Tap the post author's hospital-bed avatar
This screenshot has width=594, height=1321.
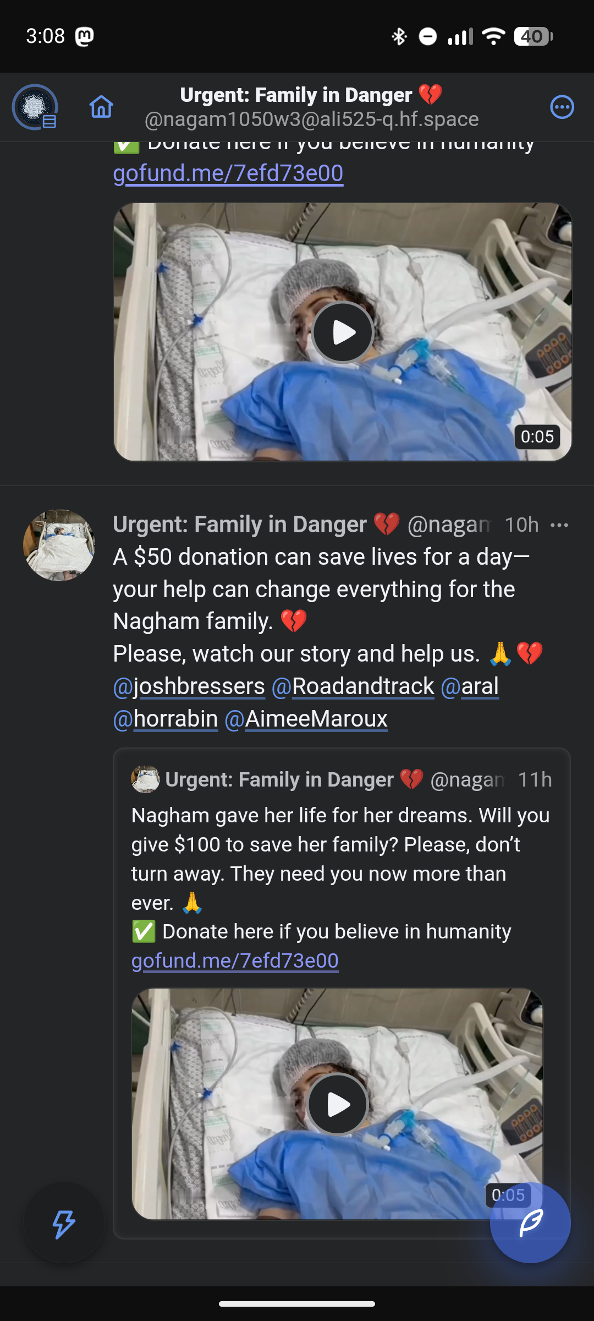(59, 545)
